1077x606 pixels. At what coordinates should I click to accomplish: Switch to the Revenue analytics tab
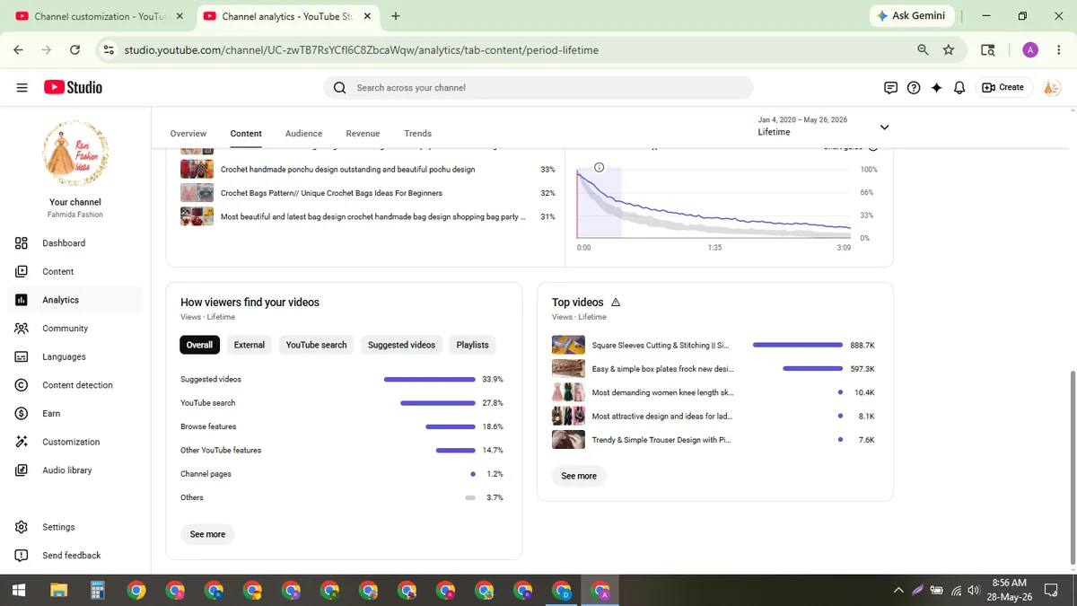tap(363, 134)
